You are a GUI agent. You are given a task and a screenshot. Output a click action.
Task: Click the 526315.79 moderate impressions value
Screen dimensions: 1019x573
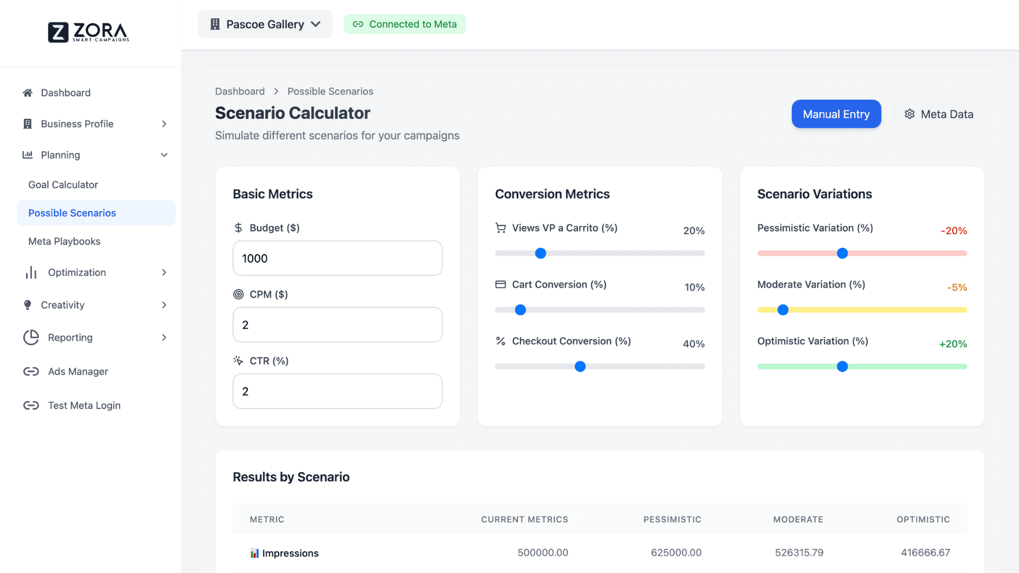coord(799,553)
